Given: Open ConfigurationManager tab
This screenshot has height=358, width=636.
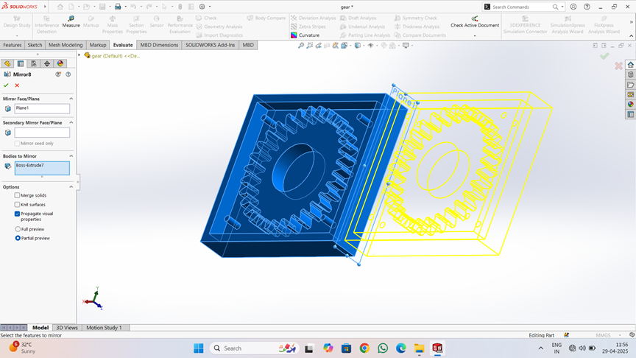Looking at the screenshot, I should point(34,63).
